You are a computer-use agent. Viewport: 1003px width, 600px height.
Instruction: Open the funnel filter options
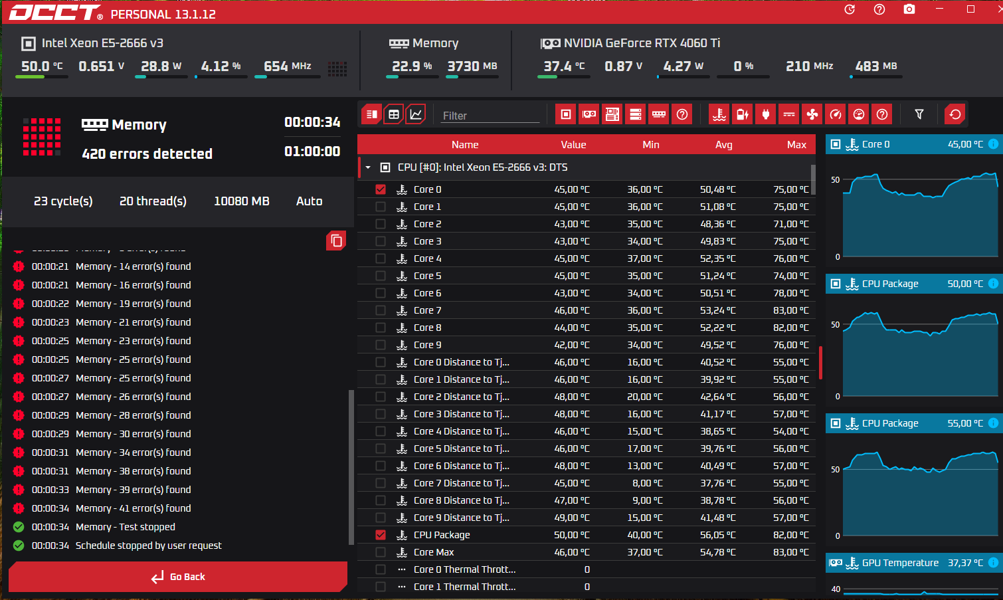tap(919, 114)
